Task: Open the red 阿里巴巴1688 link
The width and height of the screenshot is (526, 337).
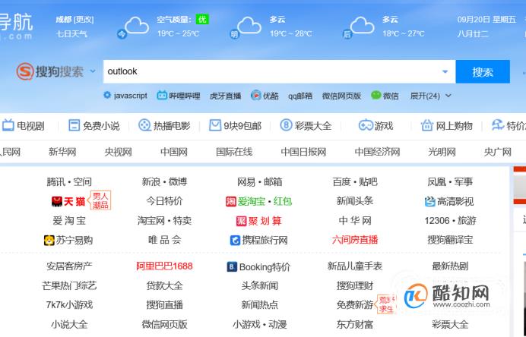Action: tap(164, 266)
